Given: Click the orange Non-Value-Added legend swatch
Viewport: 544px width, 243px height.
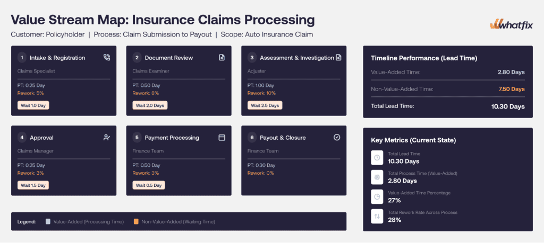Looking at the screenshot, I should 136,222.
